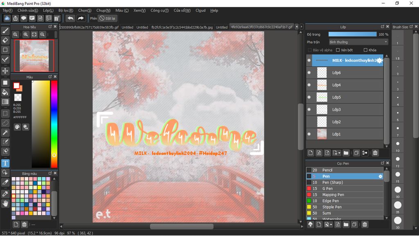Undock the Lớp layer panel

tap(383, 27)
